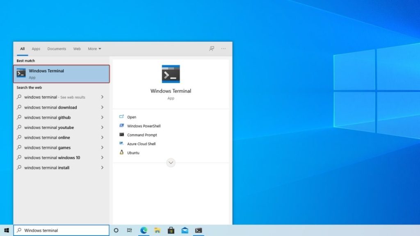Select the All search filter

pos(22,48)
